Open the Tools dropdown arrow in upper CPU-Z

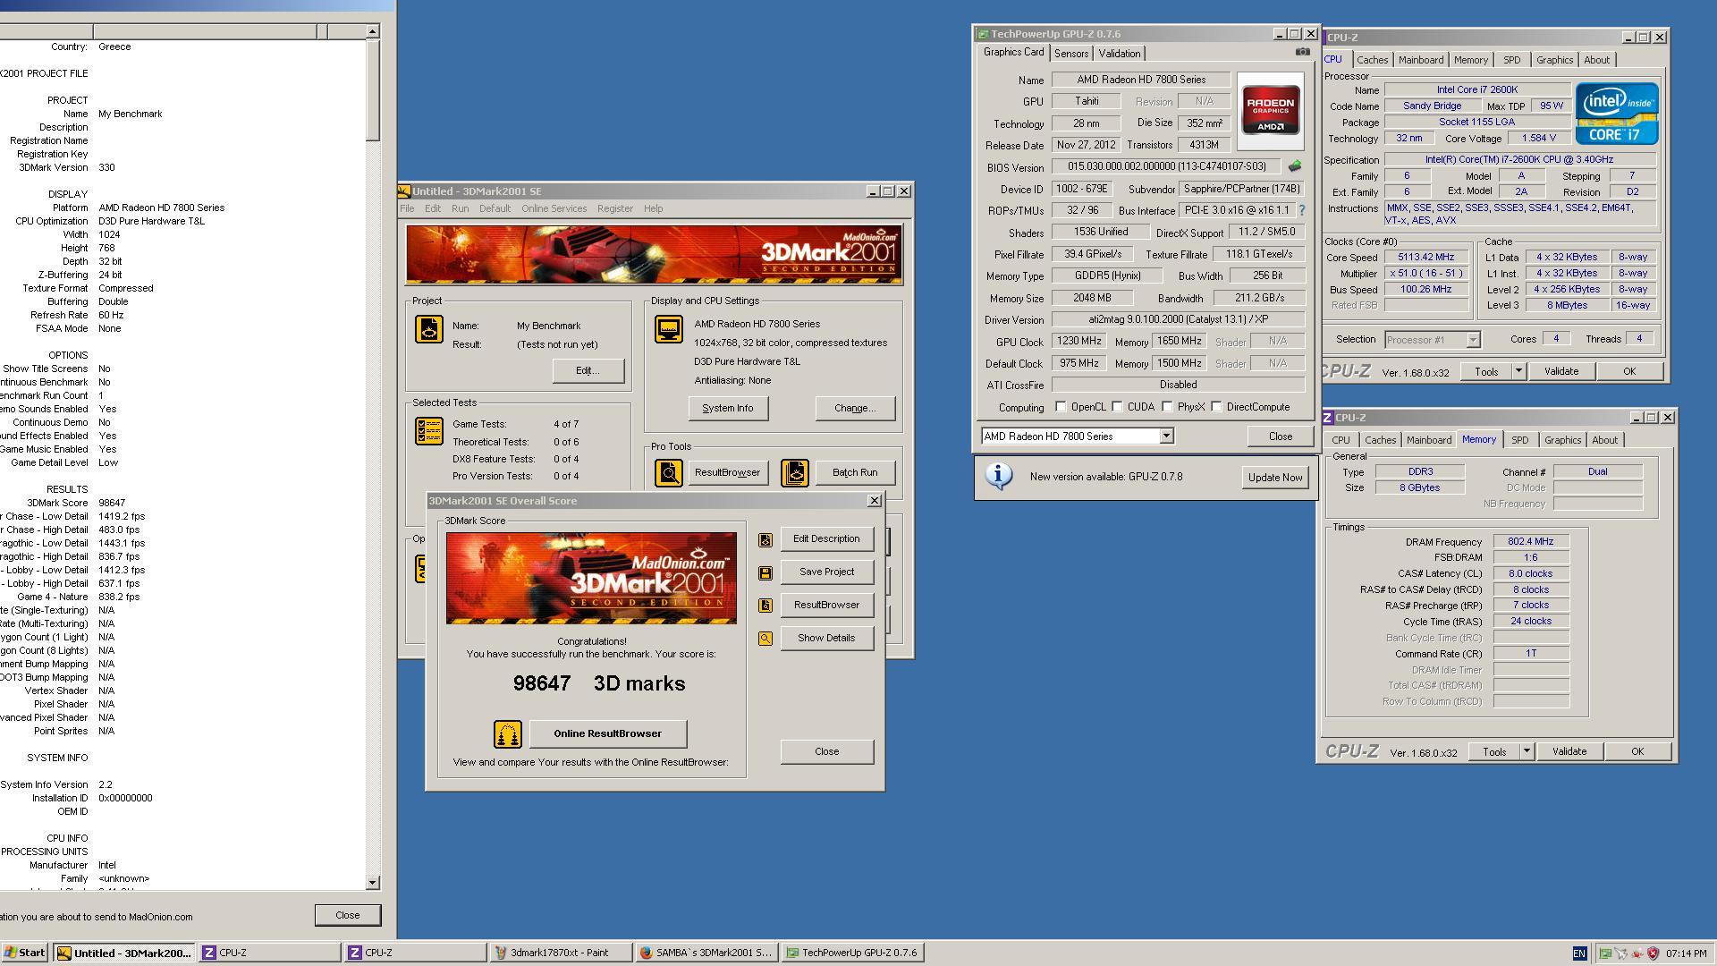point(1518,371)
